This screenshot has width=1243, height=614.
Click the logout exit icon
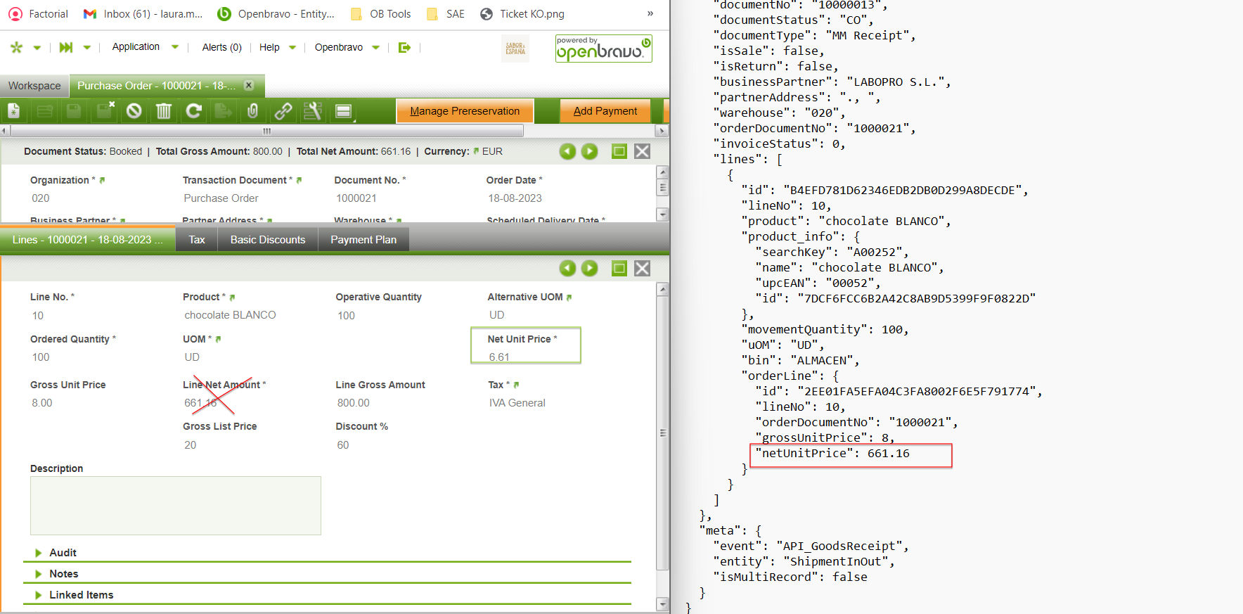404,47
